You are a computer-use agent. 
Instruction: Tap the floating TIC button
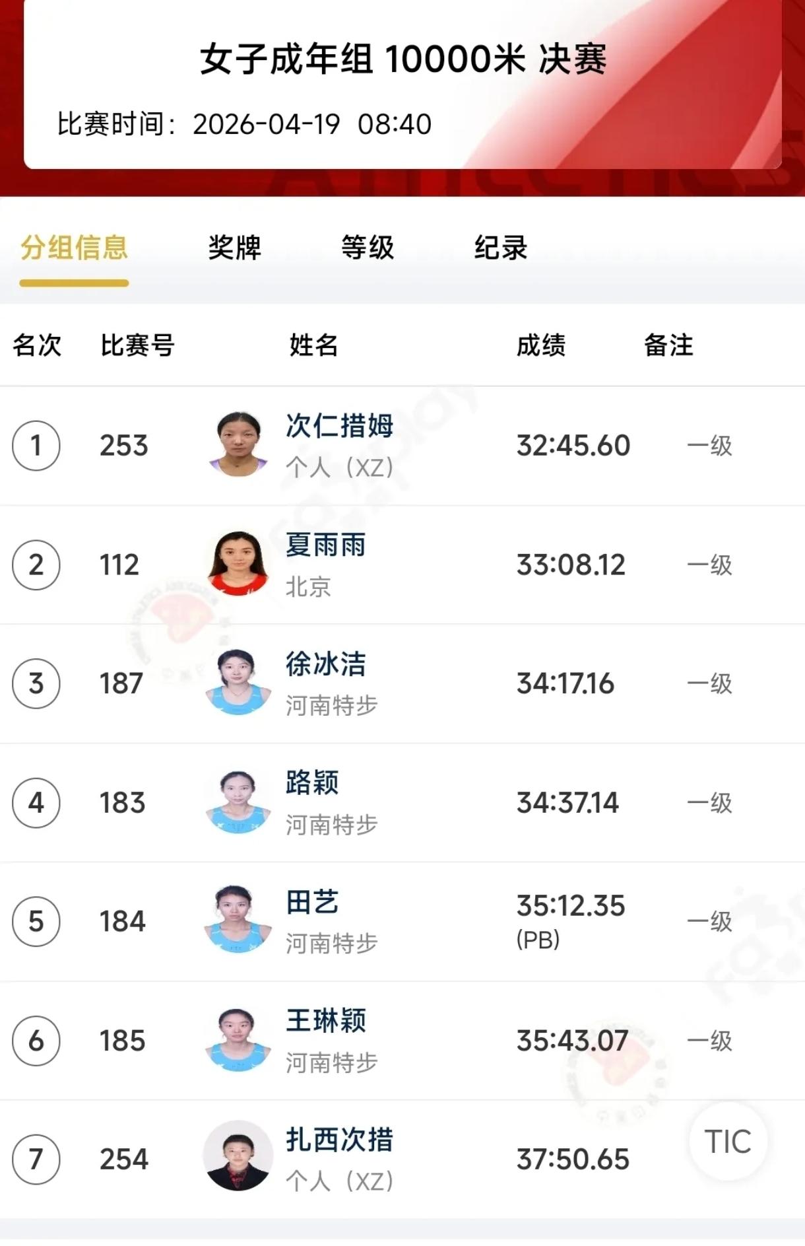tap(728, 1142)
